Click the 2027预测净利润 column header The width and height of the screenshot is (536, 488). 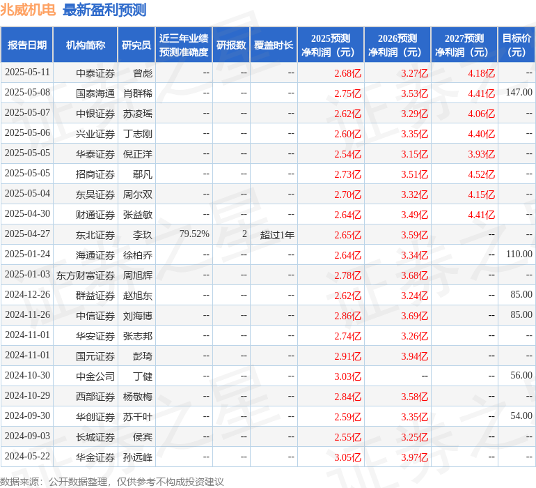pyautogui.click(x=464, y=45)
